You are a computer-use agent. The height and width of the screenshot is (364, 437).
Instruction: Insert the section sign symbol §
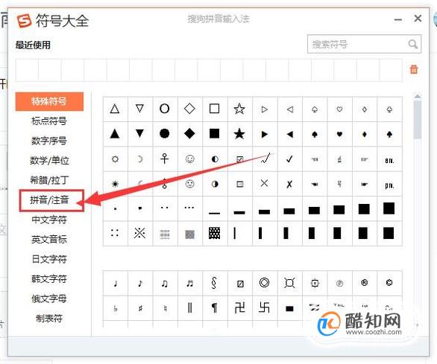tap(214, 284)
